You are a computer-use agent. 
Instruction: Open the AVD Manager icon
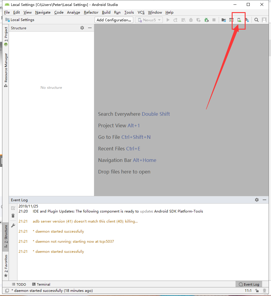[x=239, y=20]
